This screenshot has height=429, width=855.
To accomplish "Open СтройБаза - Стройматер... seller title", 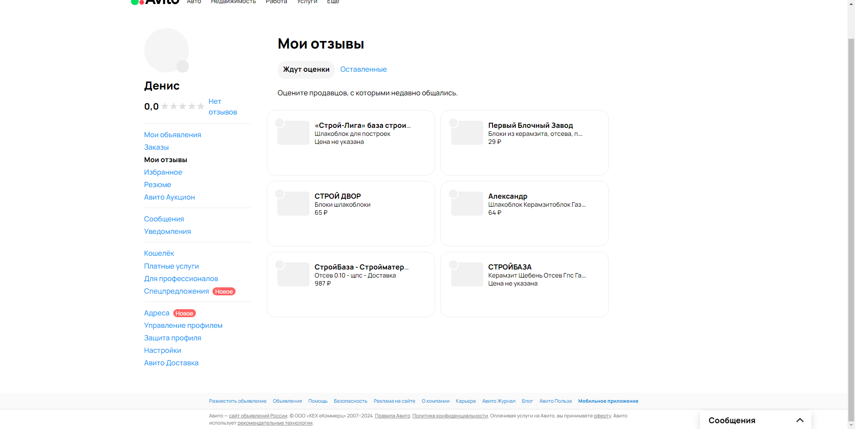I will coord(362,267).
